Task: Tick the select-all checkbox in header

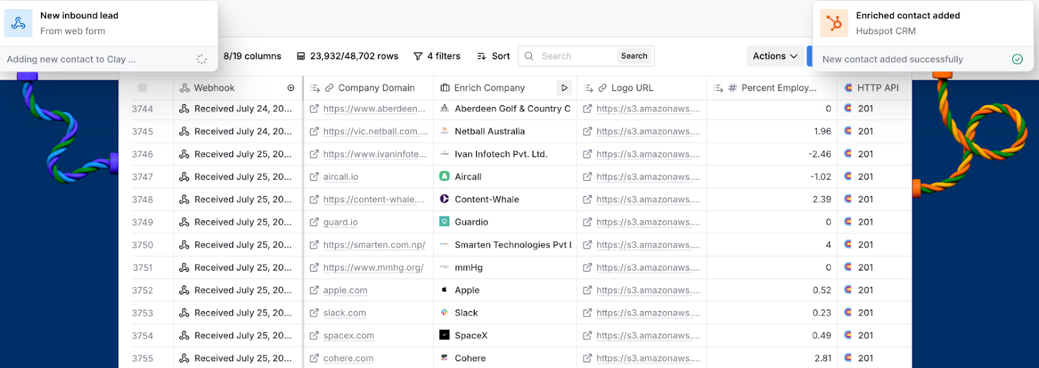Action: tap(142, 87)
